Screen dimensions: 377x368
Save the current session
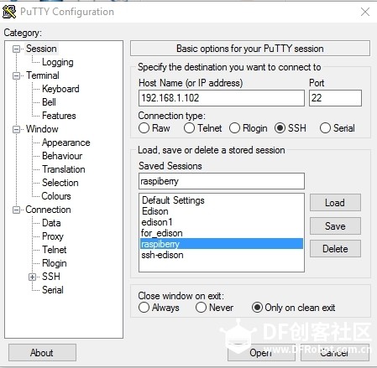pos(335,225)
